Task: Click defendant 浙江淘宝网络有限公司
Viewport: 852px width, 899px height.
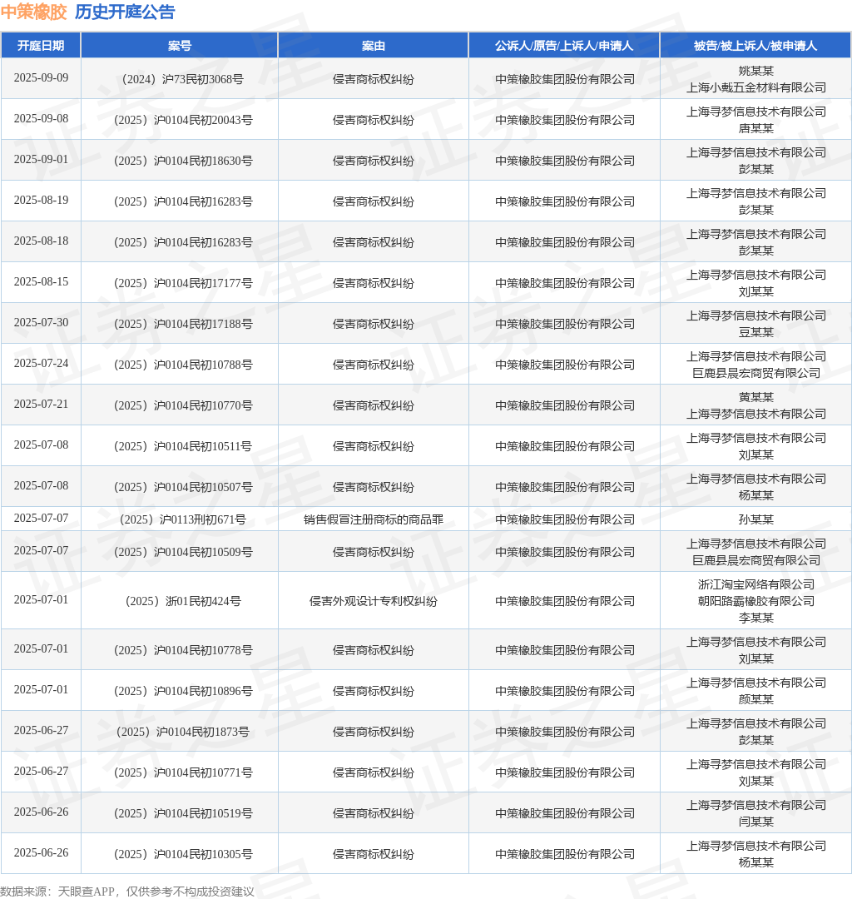Action: pos(756,585)
